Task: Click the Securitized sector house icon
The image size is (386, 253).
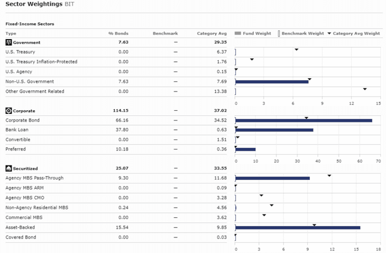Action: (x=8, y=168)
